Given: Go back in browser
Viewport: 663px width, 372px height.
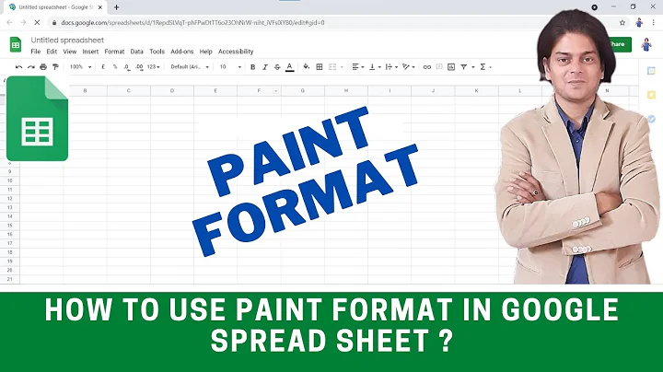Looking at the screenshot, I should 9,22.
